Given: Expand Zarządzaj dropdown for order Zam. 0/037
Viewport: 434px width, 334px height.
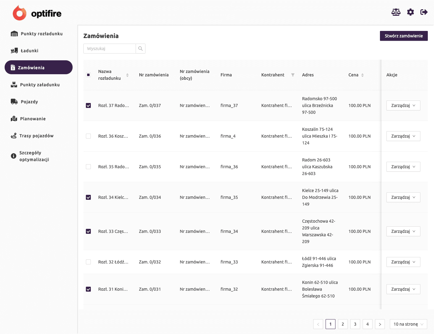Looking at the screenshot, I should point(403,105).
